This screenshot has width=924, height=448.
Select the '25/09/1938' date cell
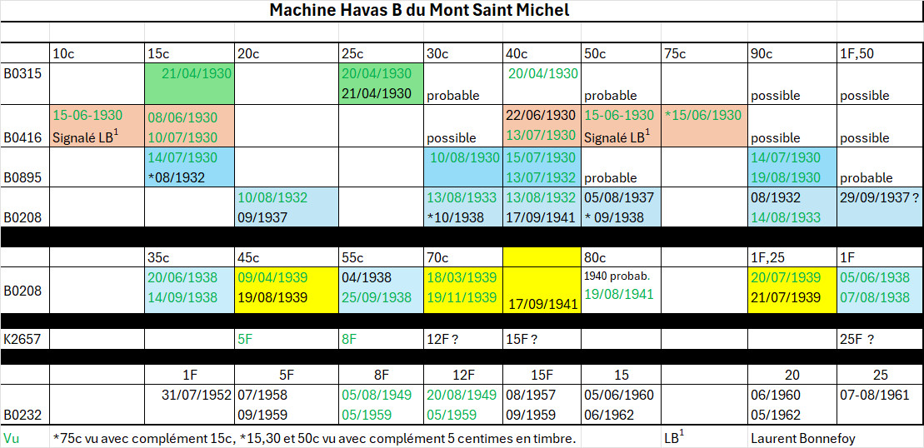pos(376,297)
